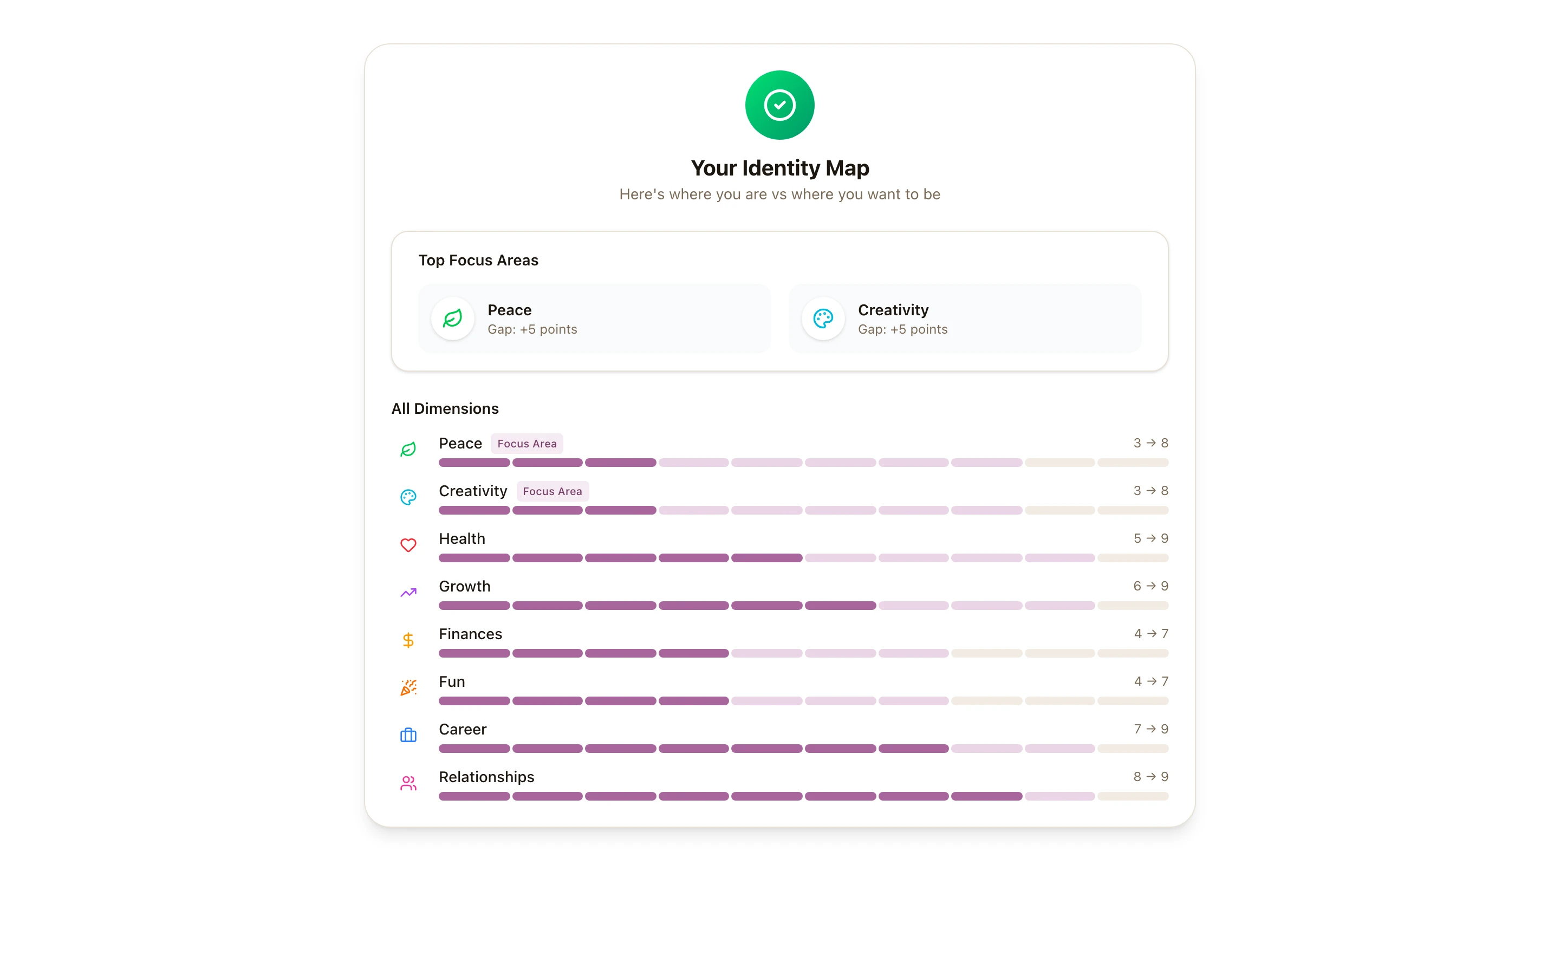Screen dimensions: 1560x975
Task: Click the Relationships progress bar
Action: 803,796
